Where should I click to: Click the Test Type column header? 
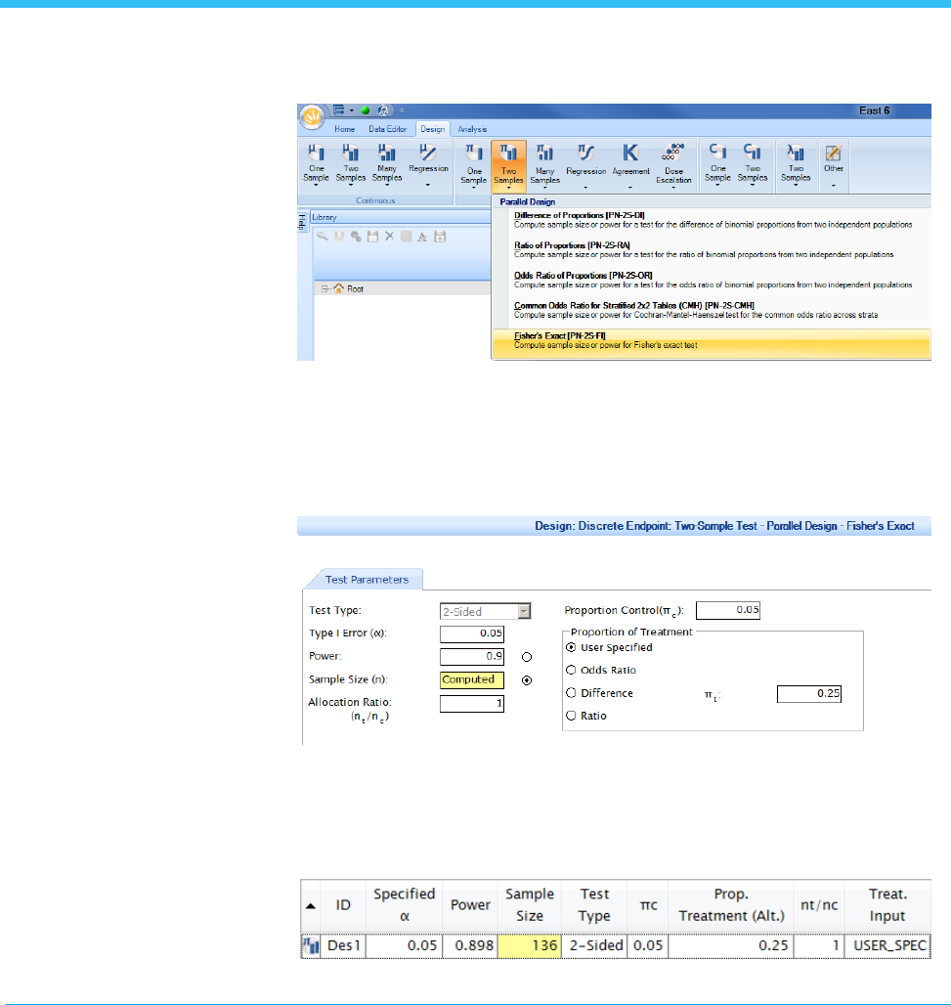click(594, 905)
